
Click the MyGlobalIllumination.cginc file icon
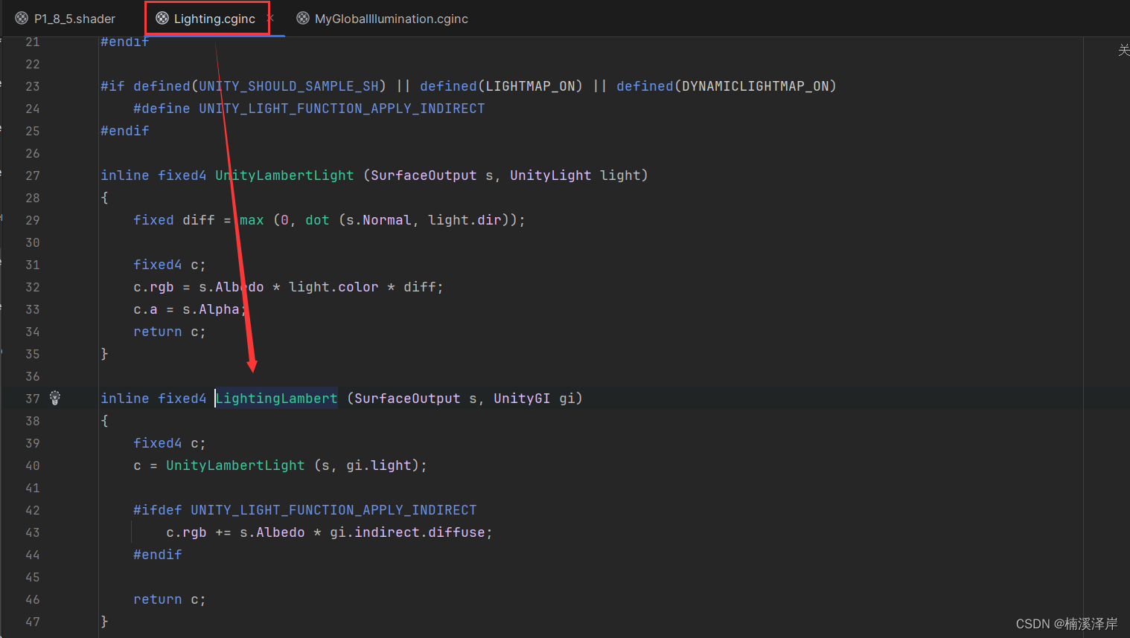(302, 19)
